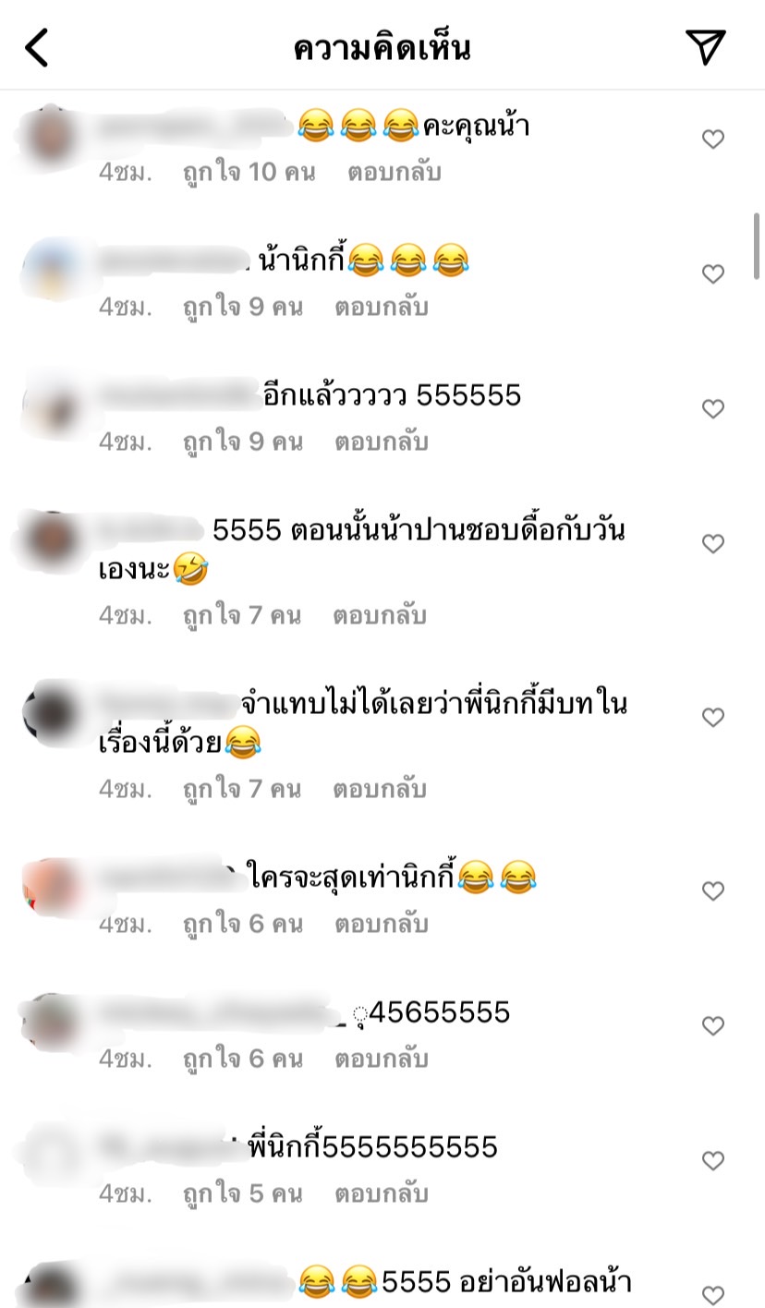Open avatar of ใครจะสุดเท่านิกกี้ commenter
Screen dimensions: 765x1308
coord(49,888)
